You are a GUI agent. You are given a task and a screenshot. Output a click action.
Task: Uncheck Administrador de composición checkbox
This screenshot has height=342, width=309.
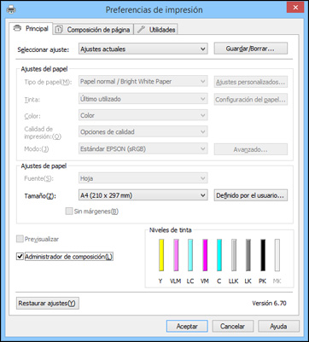20,257
